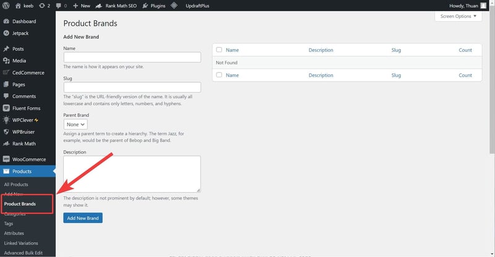Select Attributes in Products submenu
Screen dimensions: 495x257
14,234
